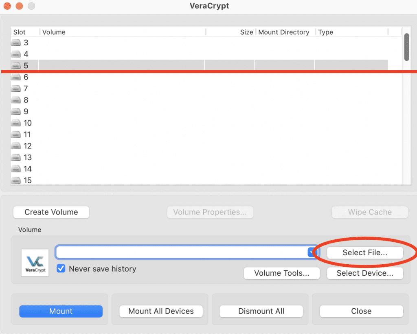
Task: Select slot number 15 text
Action: coord(28,180)
